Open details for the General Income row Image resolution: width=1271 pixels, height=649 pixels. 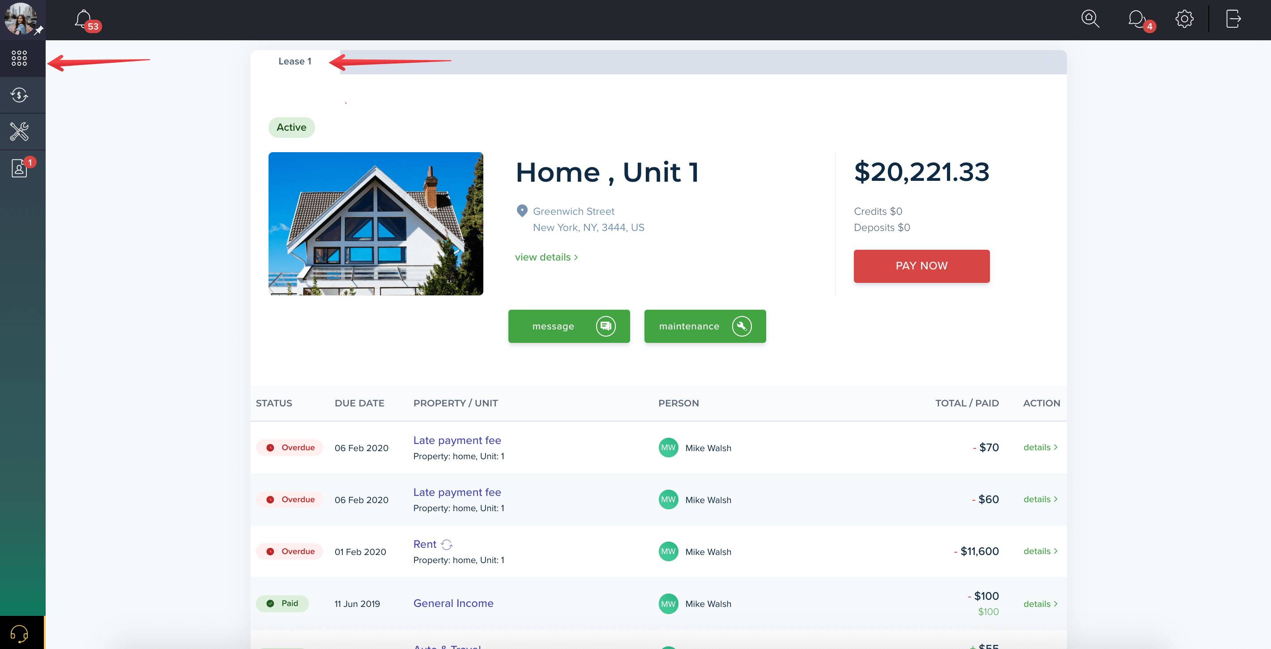(1040, 604)
